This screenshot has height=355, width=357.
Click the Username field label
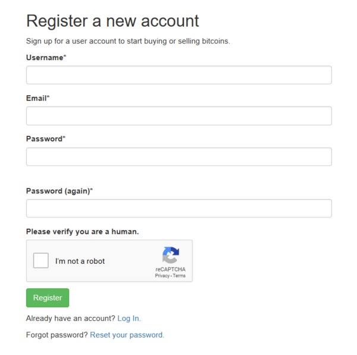pyautogui.click(x=46, y=58)
